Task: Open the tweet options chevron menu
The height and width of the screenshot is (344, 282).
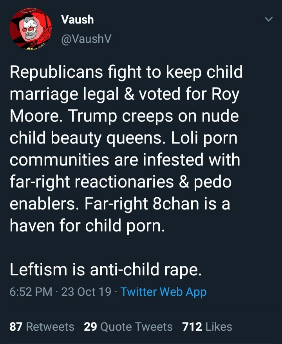Action: click(x=269, y=19)
